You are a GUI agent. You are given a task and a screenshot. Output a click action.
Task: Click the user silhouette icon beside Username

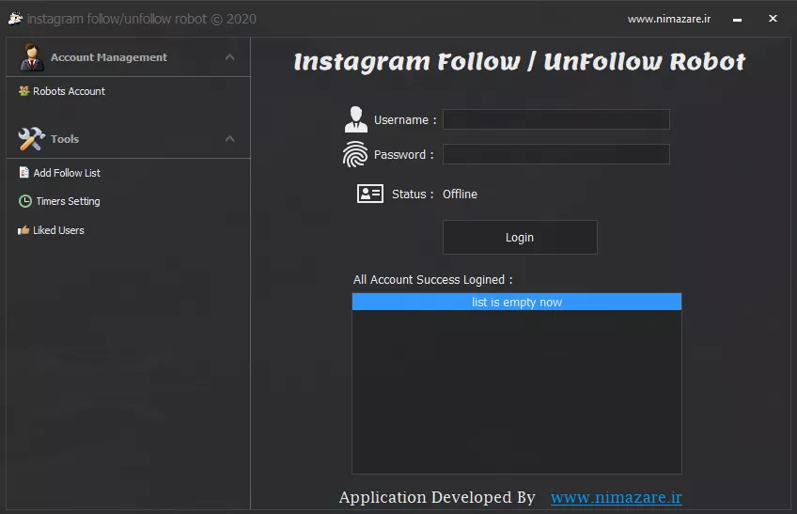(x=356, y=119)
